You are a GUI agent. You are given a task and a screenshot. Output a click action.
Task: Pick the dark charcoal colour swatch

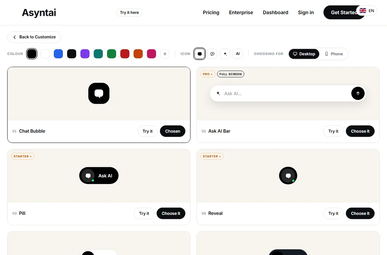(72, 54)
